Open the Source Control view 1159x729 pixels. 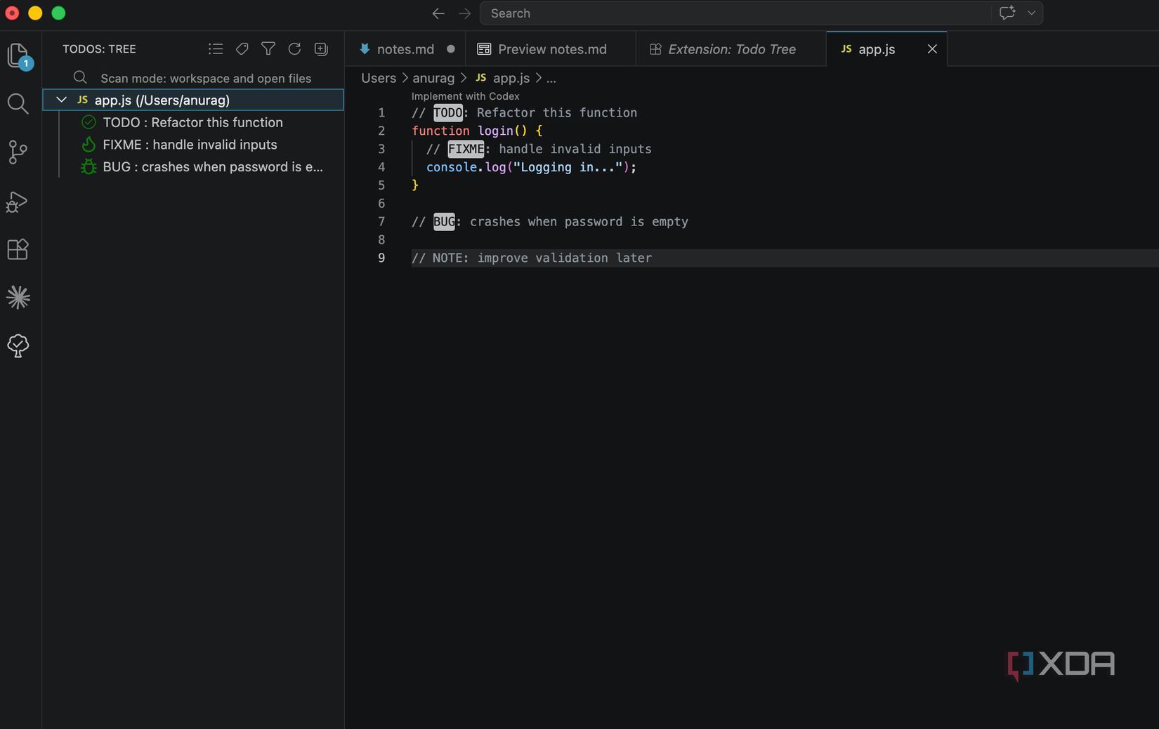18,152
